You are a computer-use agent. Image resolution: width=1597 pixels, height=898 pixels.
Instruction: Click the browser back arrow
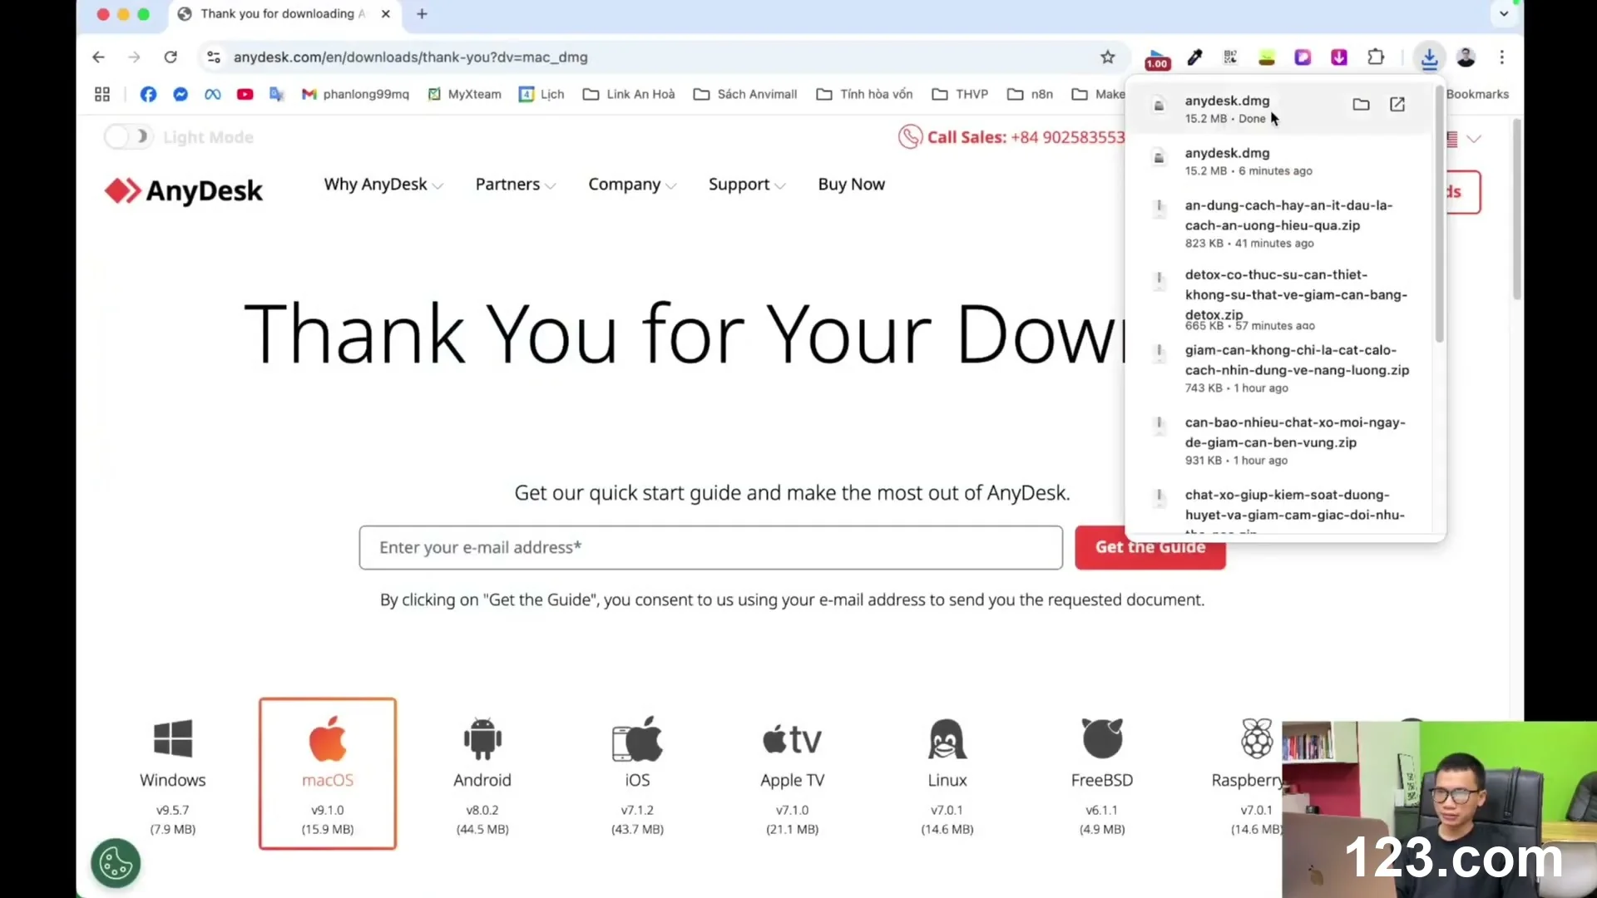coord(98,57)
